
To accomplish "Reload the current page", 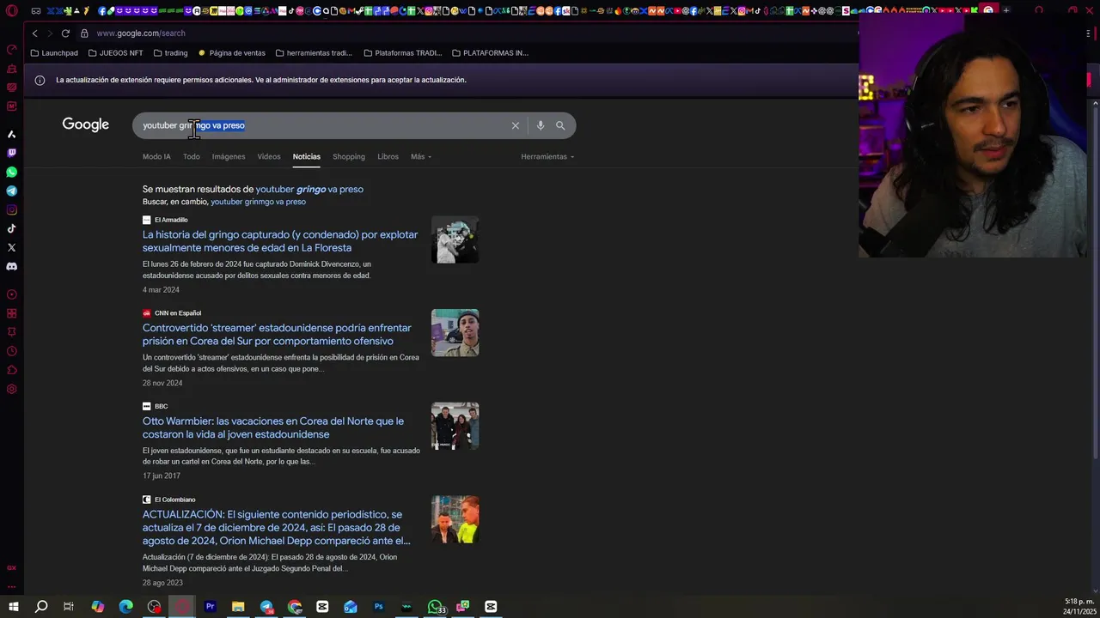I will pyautogui.click(x=65, y=33).
